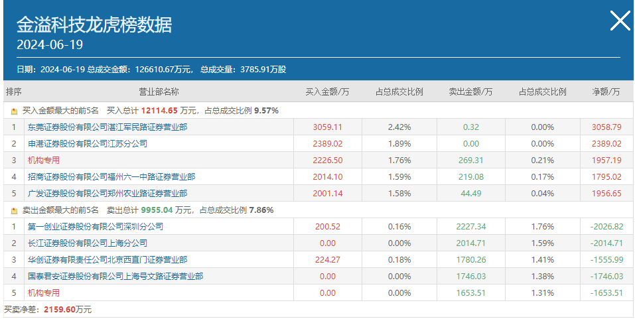Click net amount 1957.19

pos(606,160)
